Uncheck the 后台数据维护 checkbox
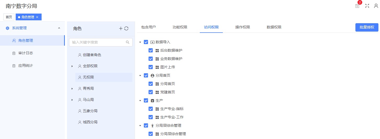The width and height of the screenshot is (380, 139). [x=151, y=50]
